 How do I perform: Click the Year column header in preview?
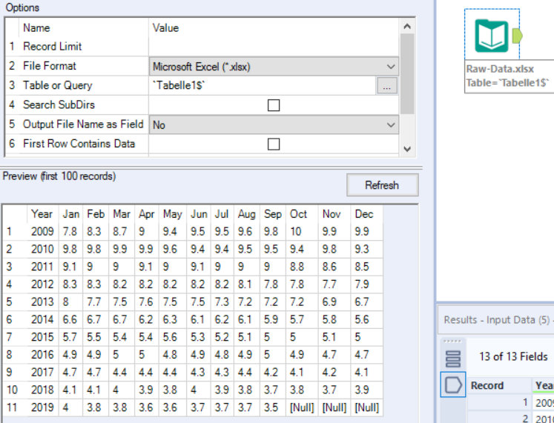[x=42, y=214]
